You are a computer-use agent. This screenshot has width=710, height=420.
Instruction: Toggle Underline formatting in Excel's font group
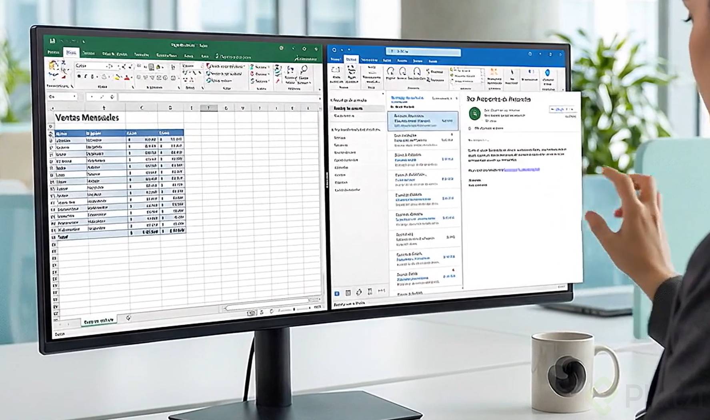pos(92,76)
